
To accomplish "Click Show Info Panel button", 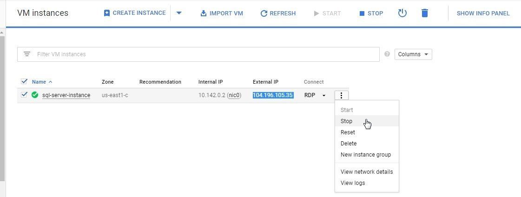I will pyautogui.click(x=483, y=13).
